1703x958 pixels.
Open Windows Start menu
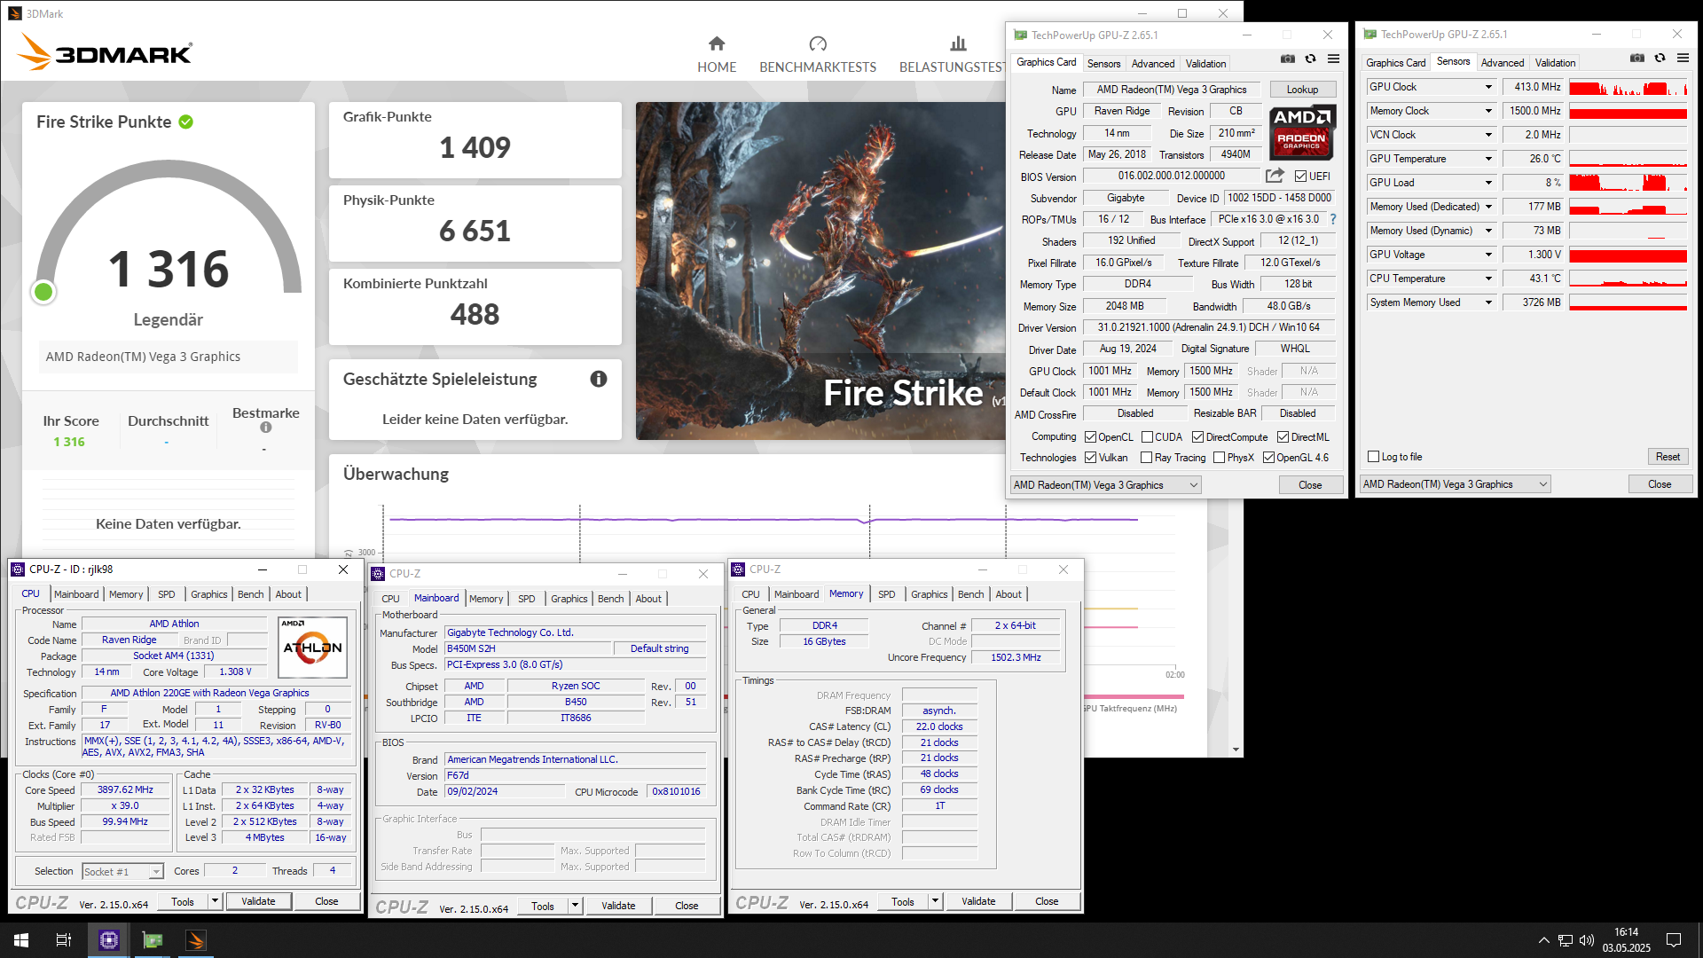coord(21,940)
